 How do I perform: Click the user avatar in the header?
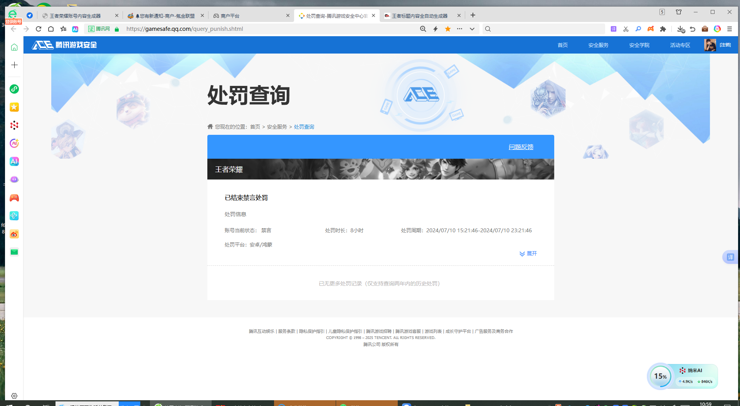tap(710, 45)
